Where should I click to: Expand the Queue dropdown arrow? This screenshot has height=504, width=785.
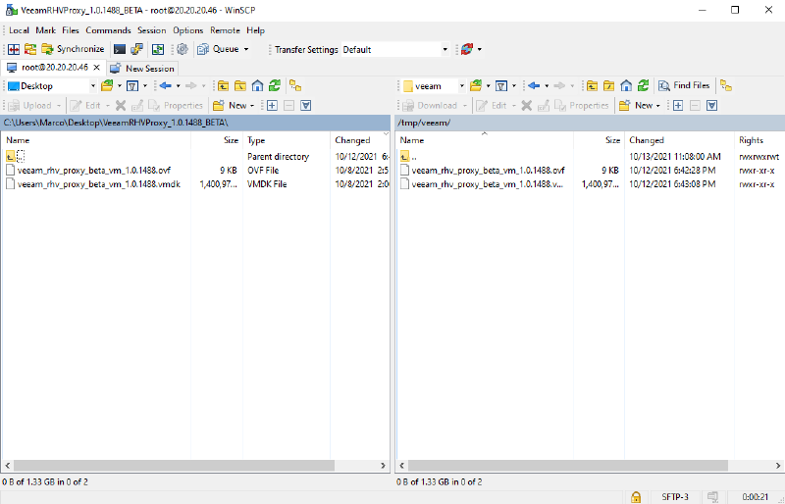(x=246, y=49)
